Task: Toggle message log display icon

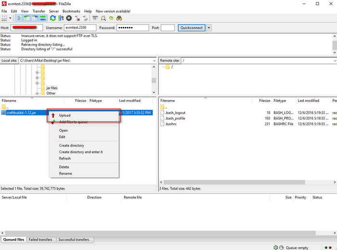Action: tap(19, 18)
